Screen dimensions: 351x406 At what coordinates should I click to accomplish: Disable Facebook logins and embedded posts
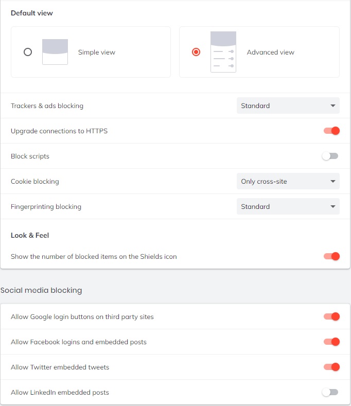[x=331, y=342]
